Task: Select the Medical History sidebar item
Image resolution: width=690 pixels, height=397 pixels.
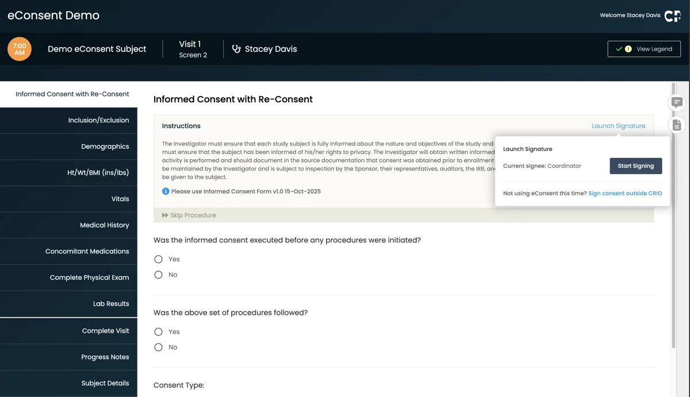Action: [104, 225]
